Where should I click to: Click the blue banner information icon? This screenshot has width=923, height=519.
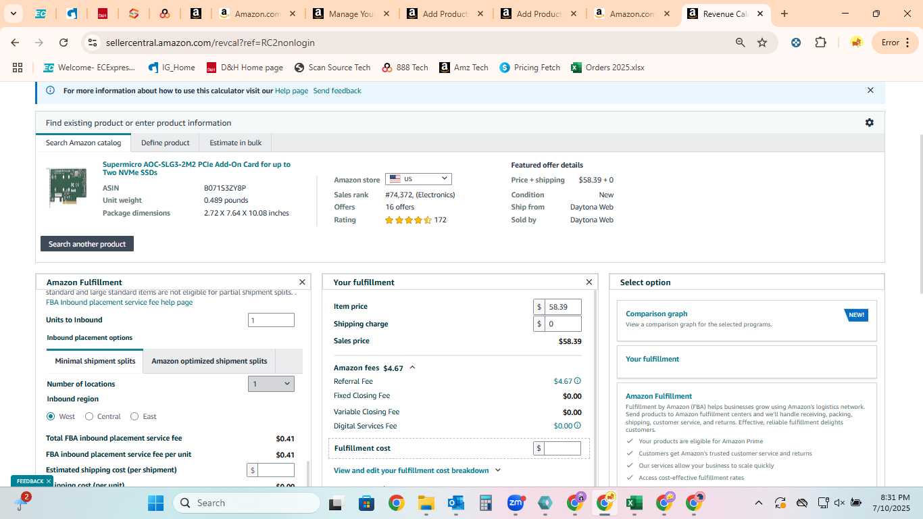tap(50, 90)
